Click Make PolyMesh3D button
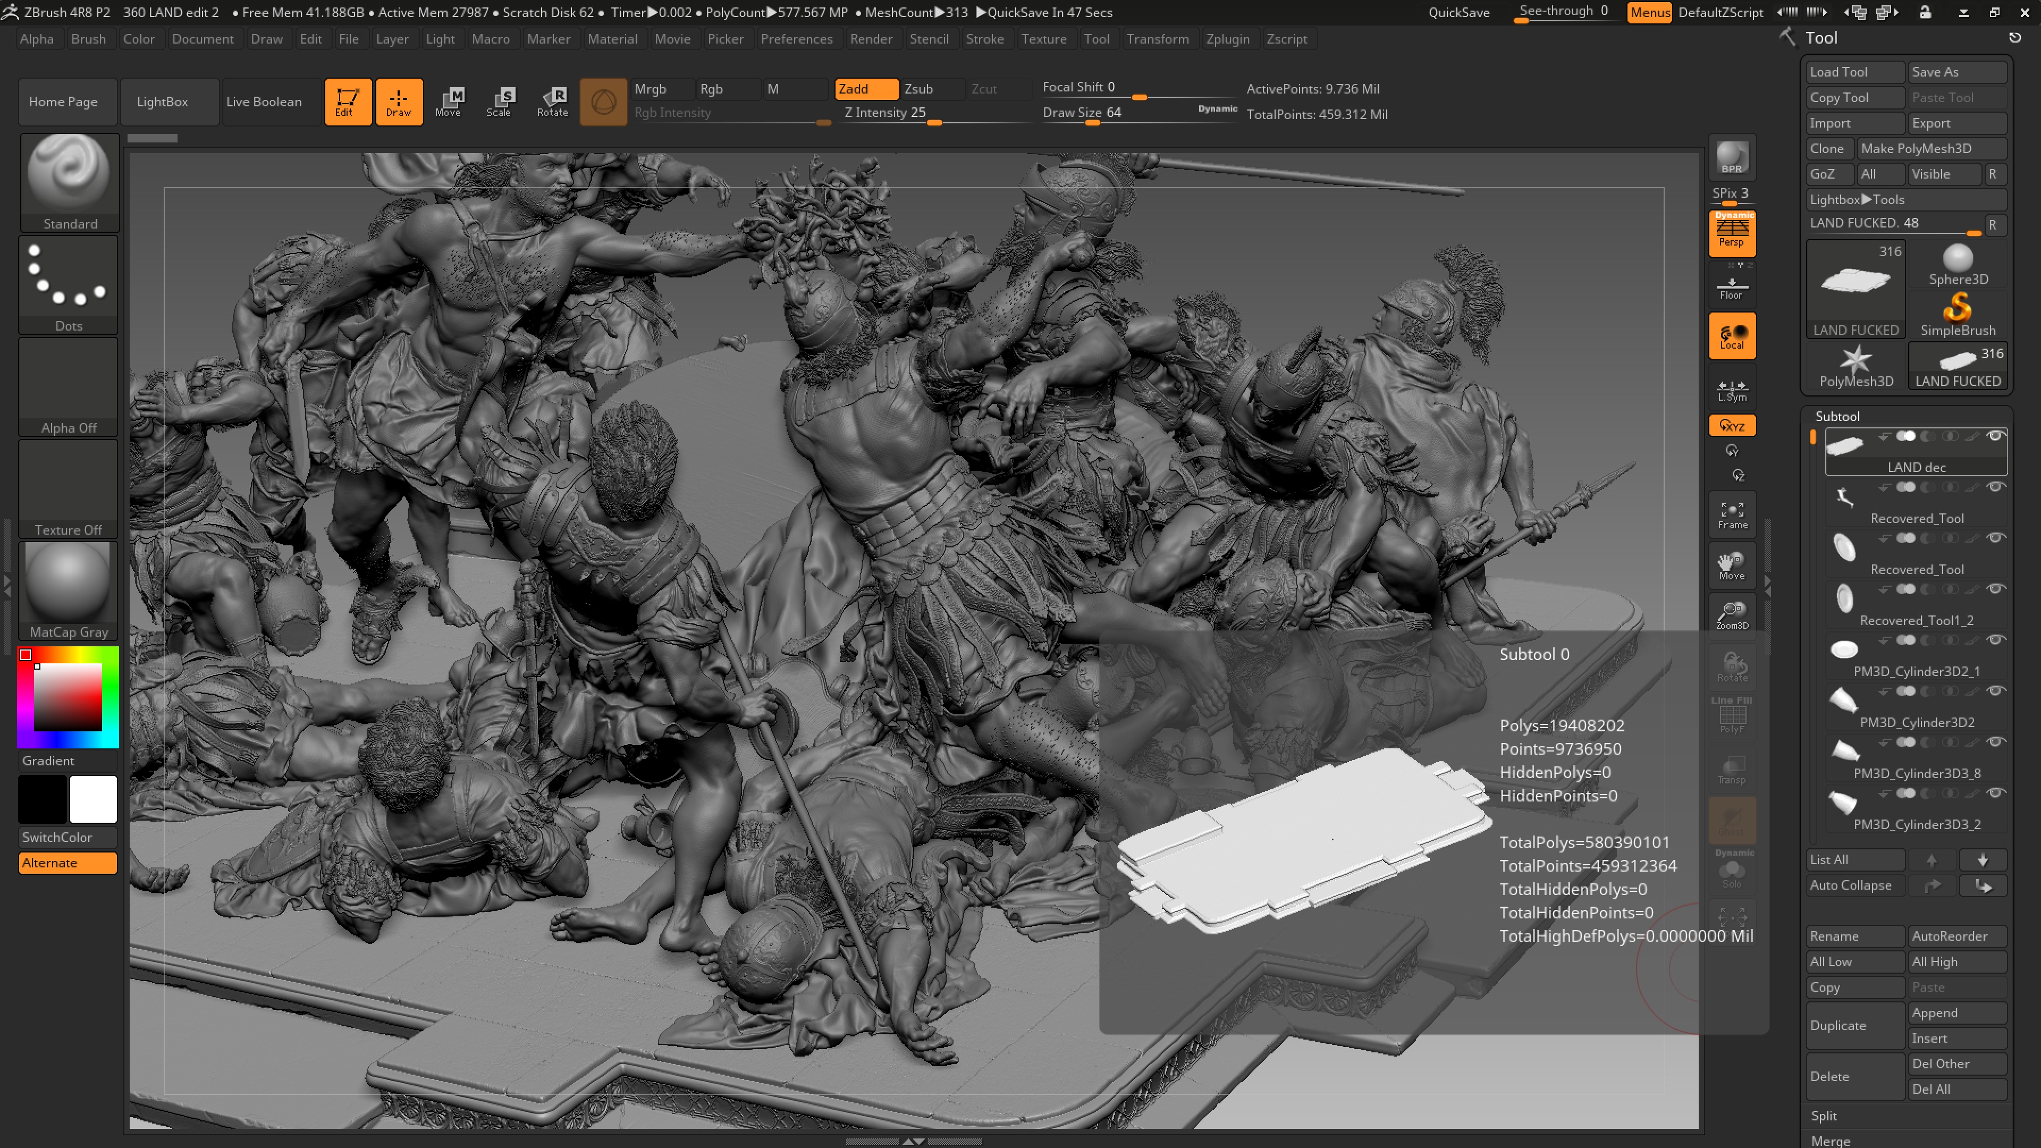Image resolution: width=2041 pixels, height=1148 pixels. coord(1932,149)
